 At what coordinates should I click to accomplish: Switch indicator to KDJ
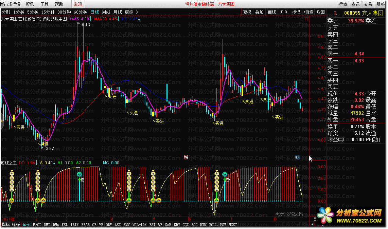(177, 225)
